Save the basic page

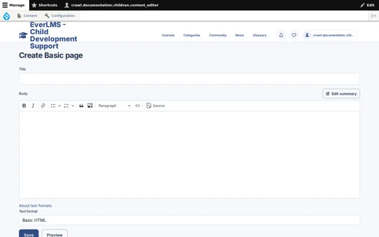tap(29, 234)
